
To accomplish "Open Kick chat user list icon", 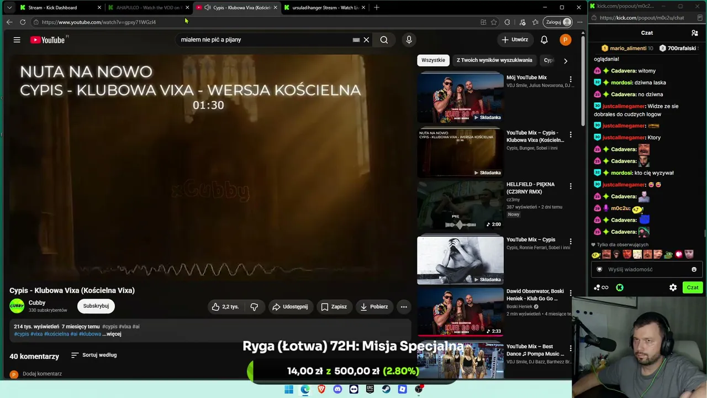I will pos(695,33).
